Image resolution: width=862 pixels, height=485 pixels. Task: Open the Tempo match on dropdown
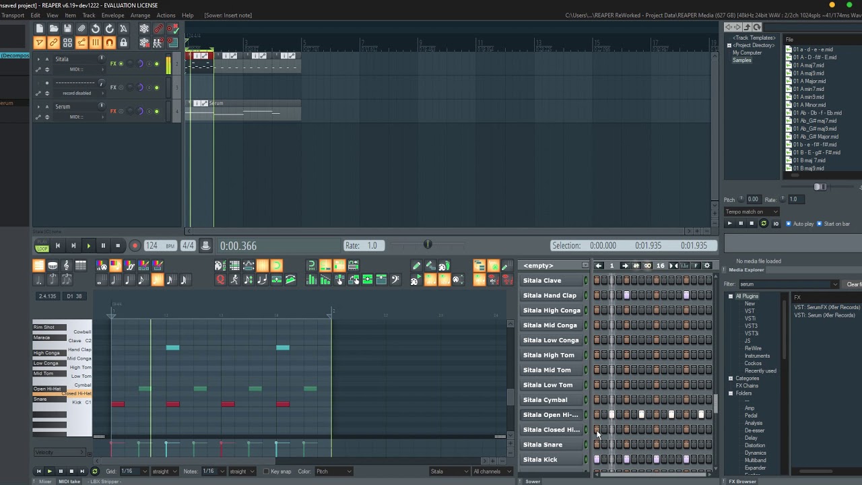click(752, 212)
